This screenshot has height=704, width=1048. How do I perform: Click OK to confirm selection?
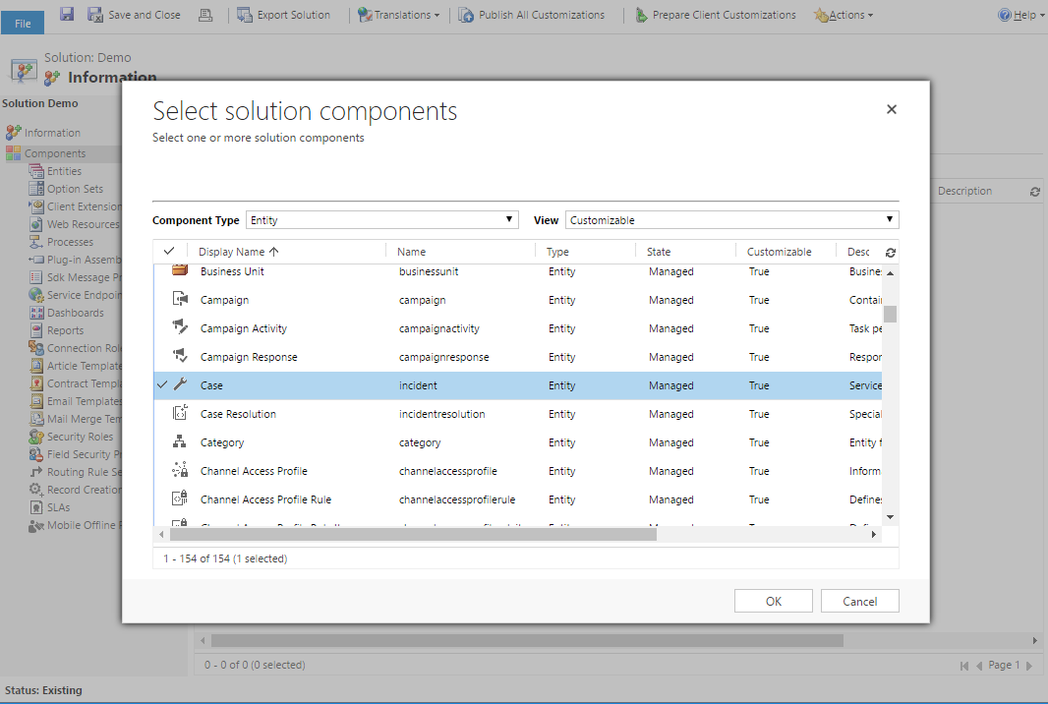774,601
